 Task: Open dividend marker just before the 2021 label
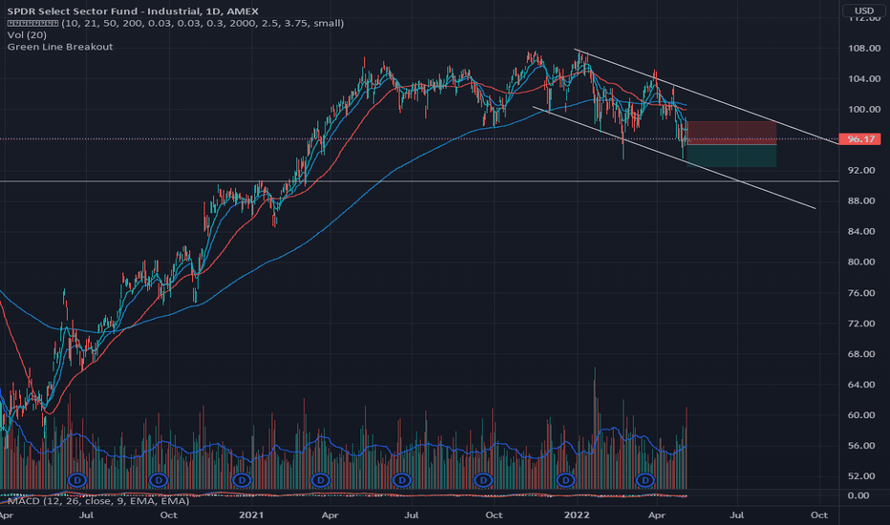[242, 480]
